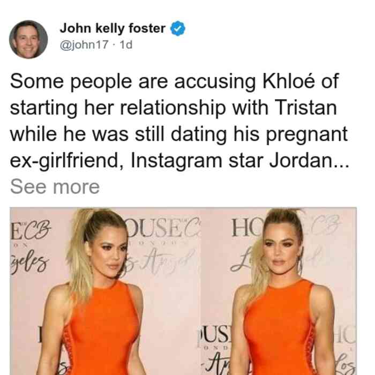375x375 pixels.
Task: Select the word Tristan in the tweet
Action: [x=306, y=108]
